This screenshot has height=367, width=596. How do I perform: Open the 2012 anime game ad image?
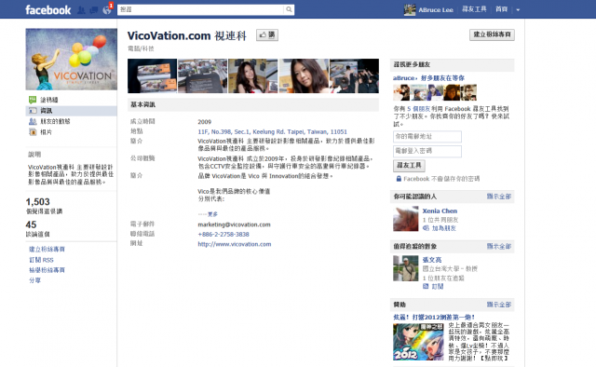point(418,342)
